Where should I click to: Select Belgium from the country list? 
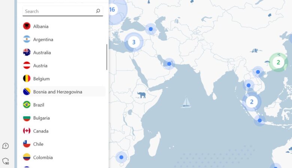pos(41,79)
